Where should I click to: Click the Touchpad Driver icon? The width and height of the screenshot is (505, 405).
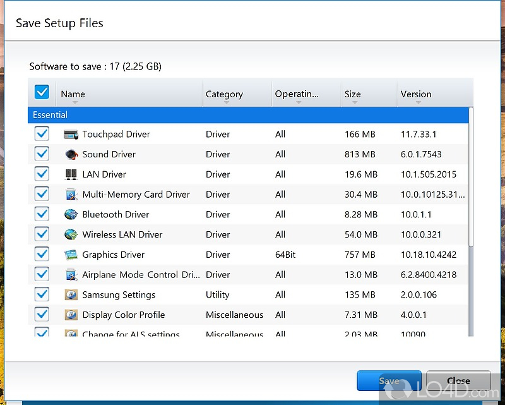click(x=71, y=134)
